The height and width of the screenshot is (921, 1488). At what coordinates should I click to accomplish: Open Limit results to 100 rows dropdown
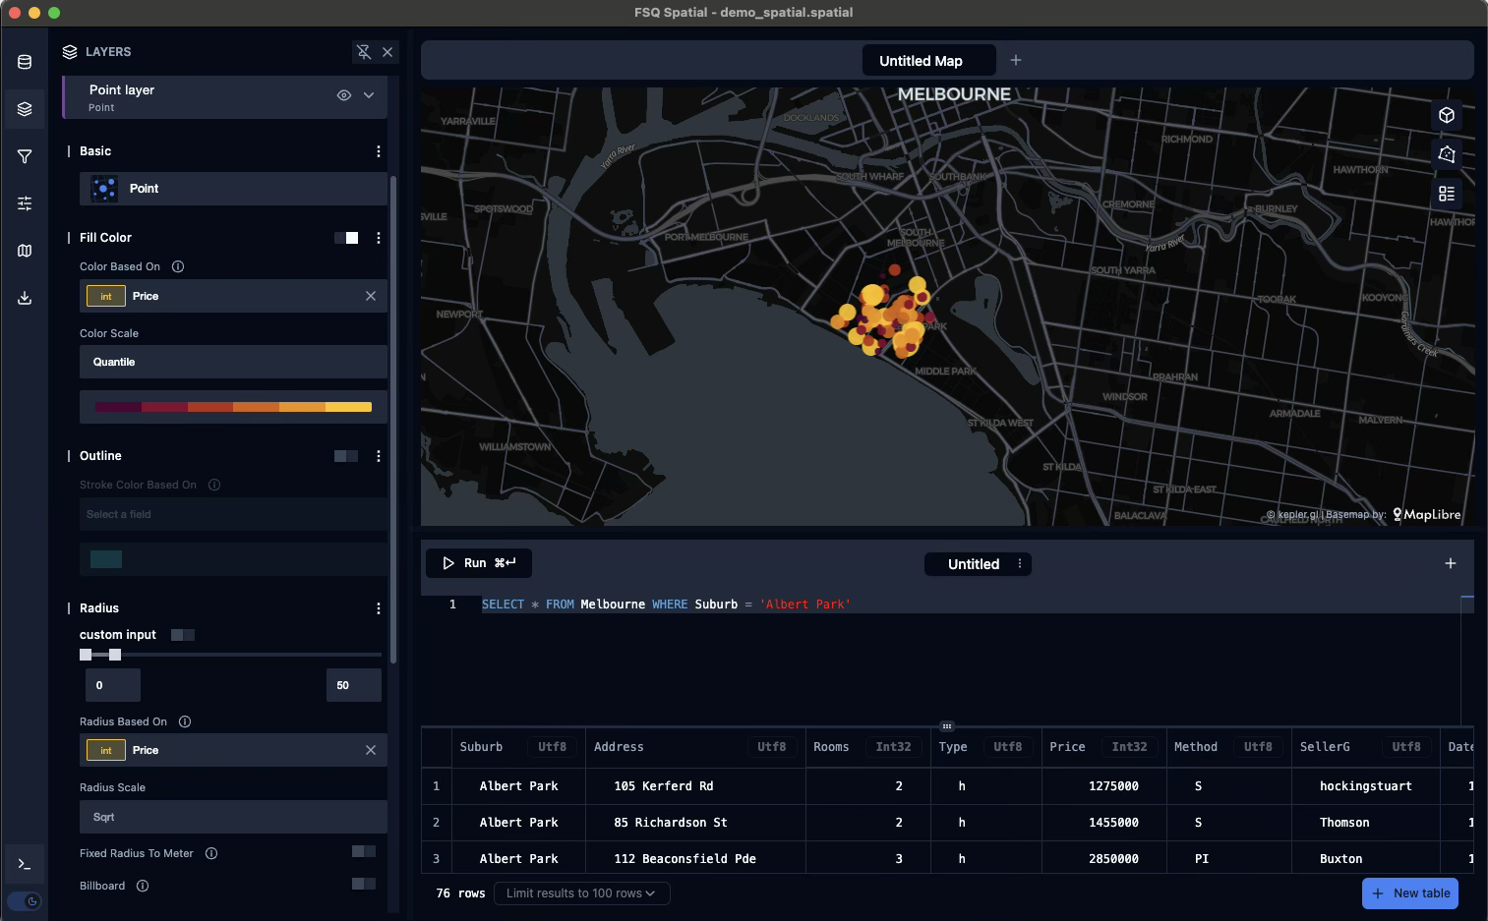581,893
